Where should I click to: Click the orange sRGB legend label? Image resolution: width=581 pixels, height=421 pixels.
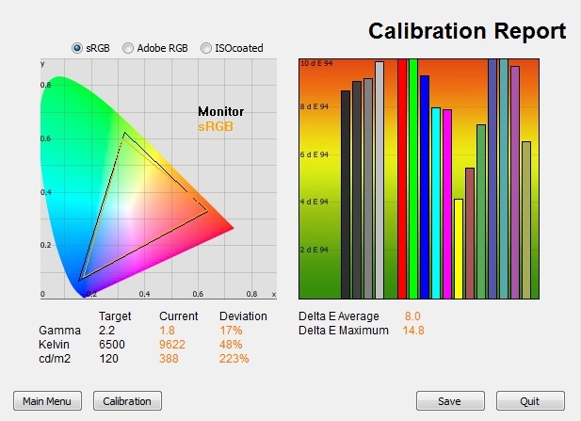pyautogui.click(x=216, y=127)
